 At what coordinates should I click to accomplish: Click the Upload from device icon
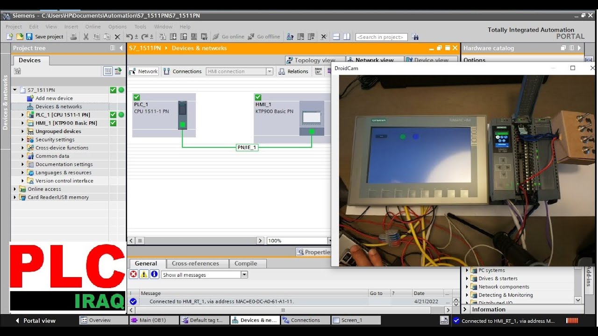(184, 36)
